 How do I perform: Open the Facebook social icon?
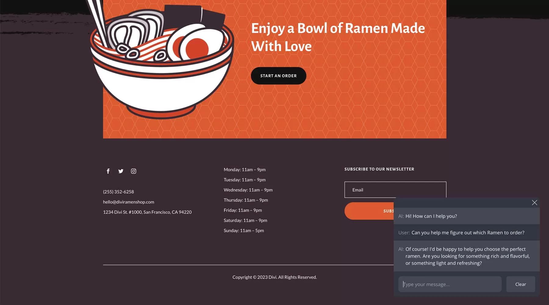(x=108, y=171)
